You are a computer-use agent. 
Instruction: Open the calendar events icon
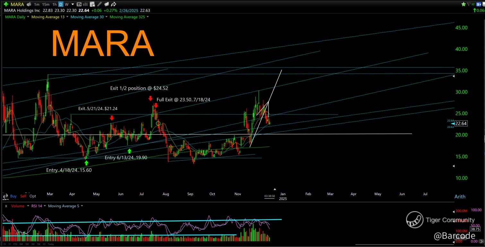(x=92, y=4)
